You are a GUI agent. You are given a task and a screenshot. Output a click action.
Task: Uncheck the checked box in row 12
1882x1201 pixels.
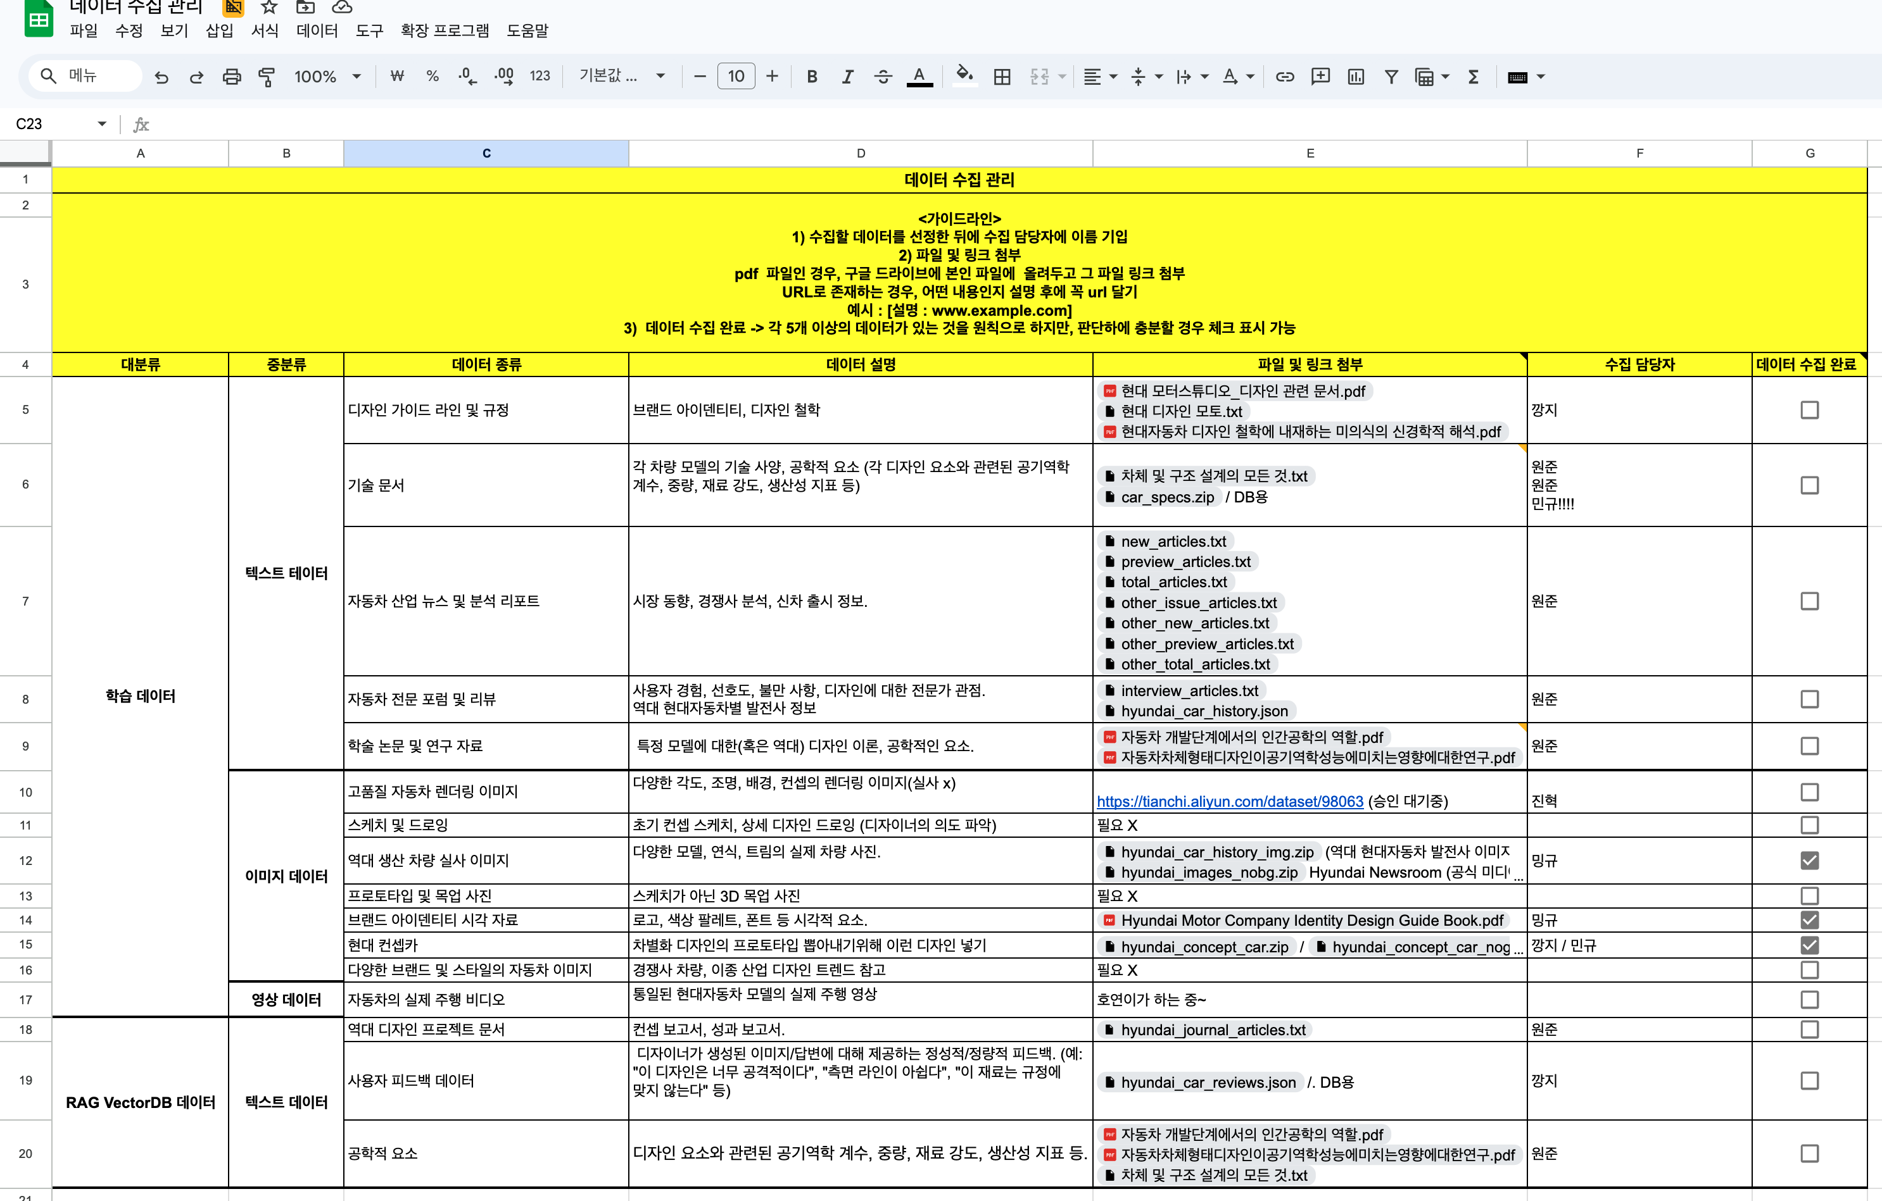[x=1809, y=861]
